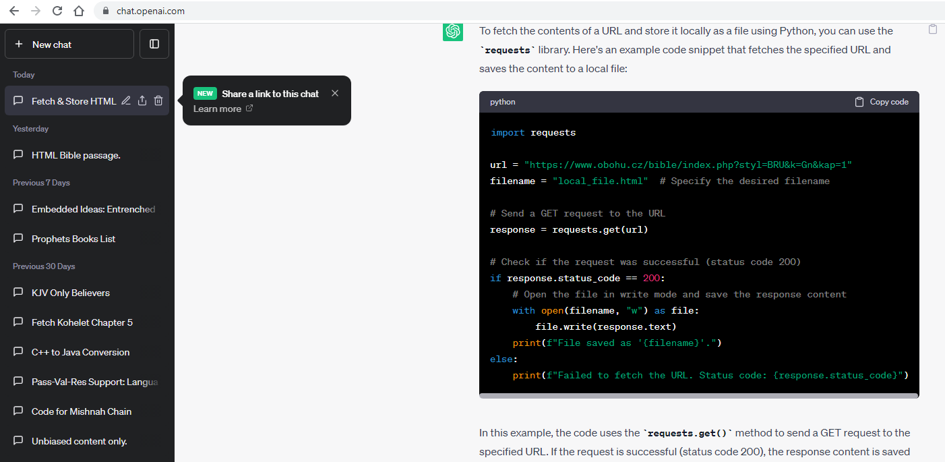945x462 pixels.
Task: Copy the response with clipboard icon
Action: (x=933, y=29)
